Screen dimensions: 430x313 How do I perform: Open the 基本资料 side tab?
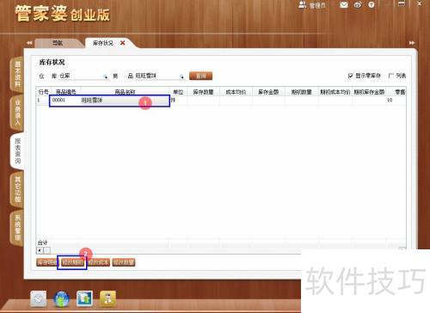click(17, 74)
